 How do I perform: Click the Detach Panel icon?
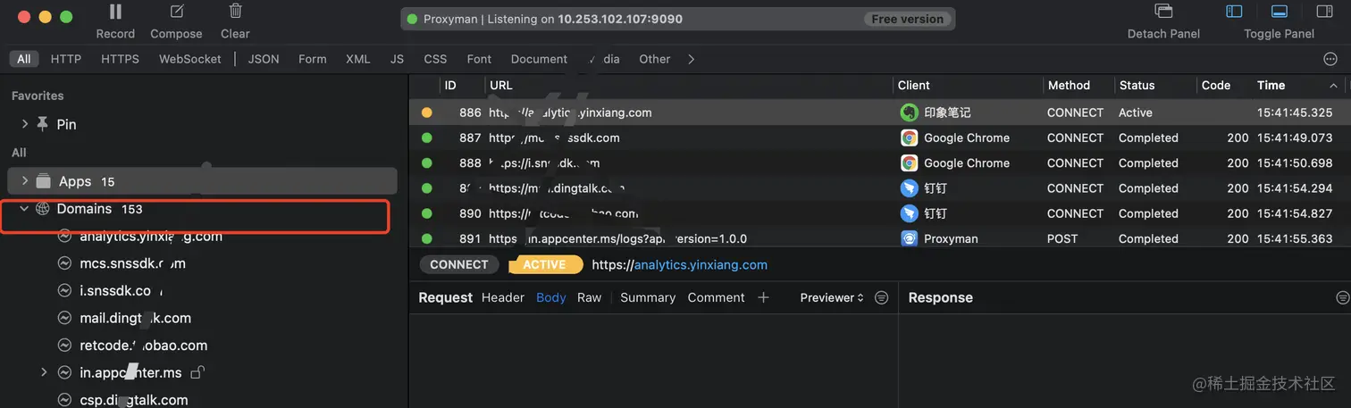1163,12
